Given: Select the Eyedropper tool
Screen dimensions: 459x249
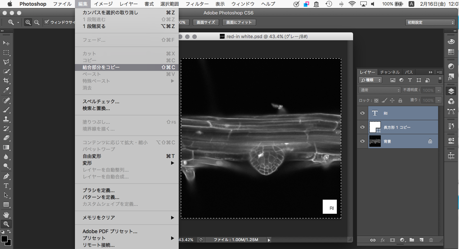Looking at the screenshot, I should [6, 90].
